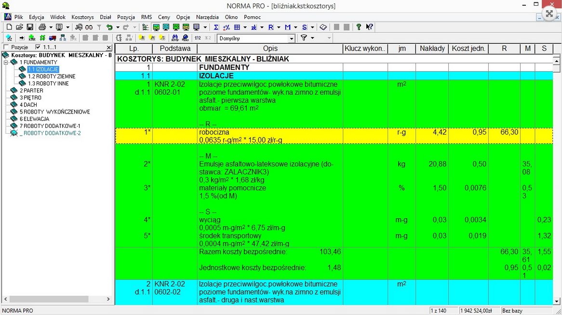Click the eraser icon in toolbar
Image resolution: width=562 pixels, height=315 pixels.
[x=323, y=27]
